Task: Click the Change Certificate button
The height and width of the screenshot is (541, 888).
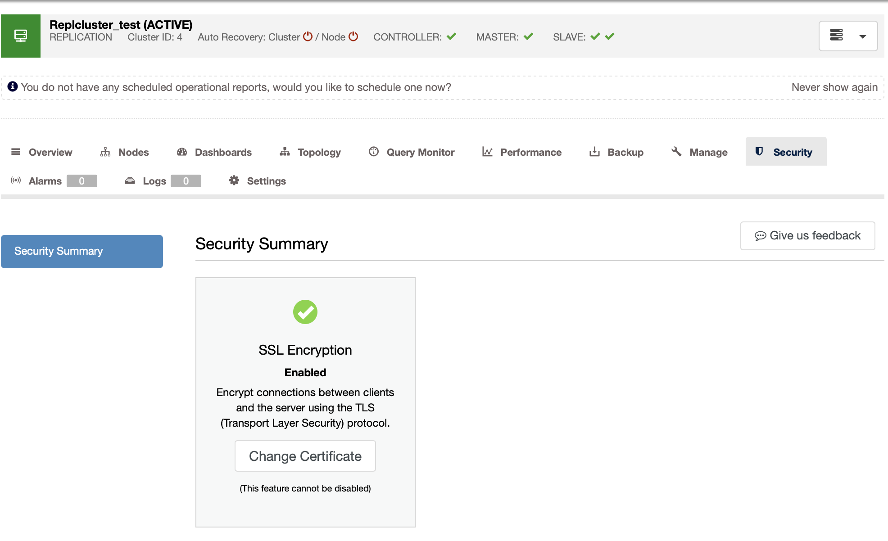Action: (x=305, y=456)
